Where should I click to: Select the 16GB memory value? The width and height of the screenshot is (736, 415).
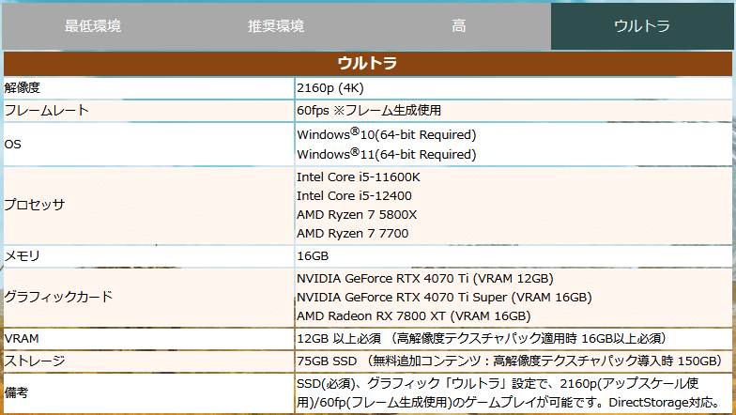tap(313, 255)
